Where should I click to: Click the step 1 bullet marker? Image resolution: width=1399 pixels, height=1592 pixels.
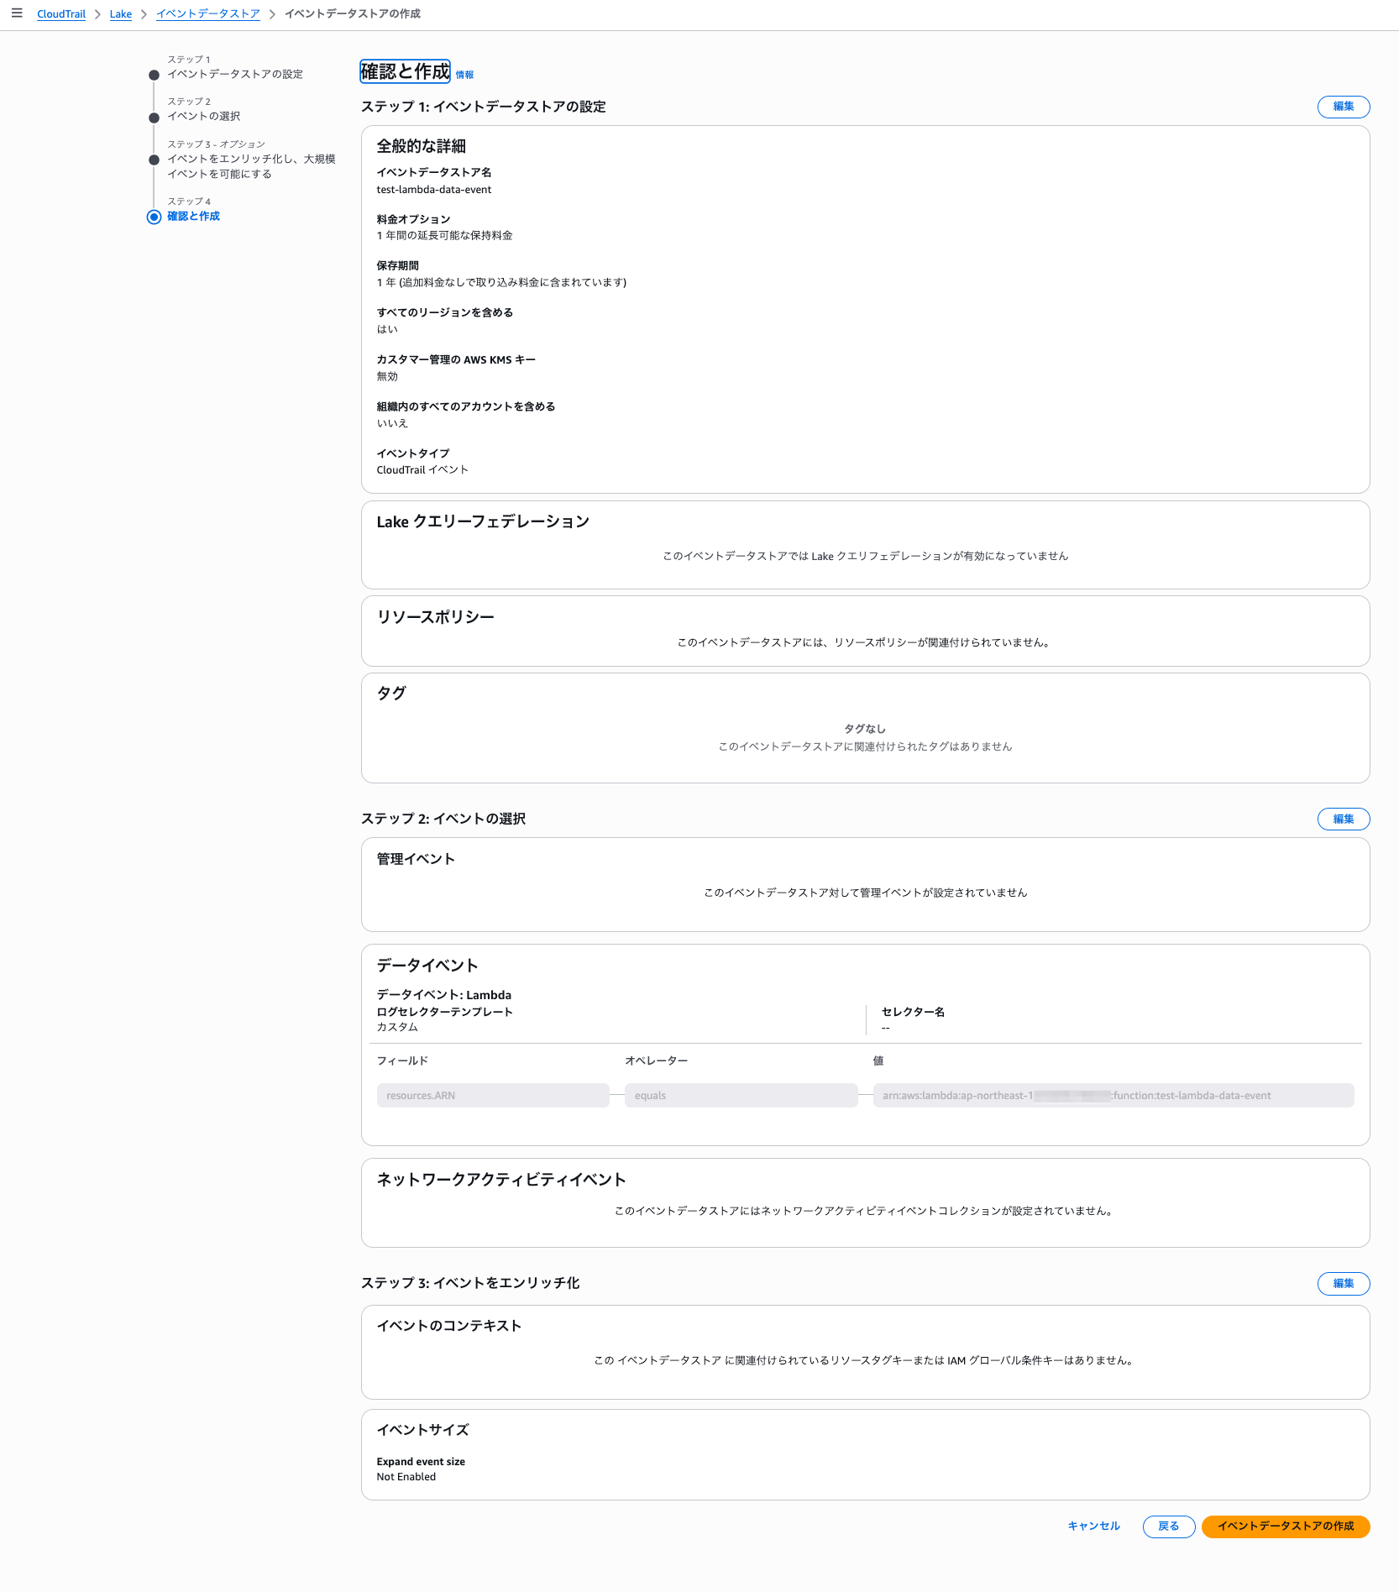[x=154, y=75]
